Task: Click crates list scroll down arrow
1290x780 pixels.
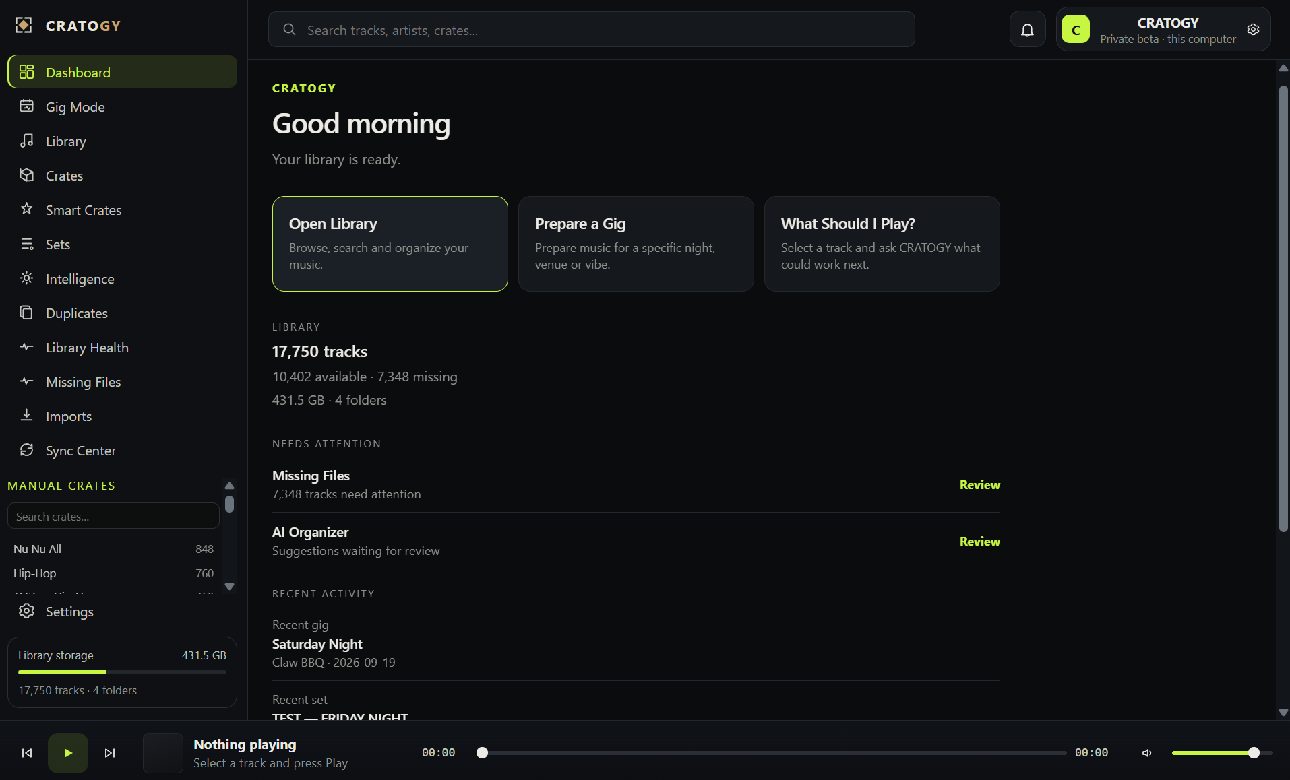Action: coord(229,587)
